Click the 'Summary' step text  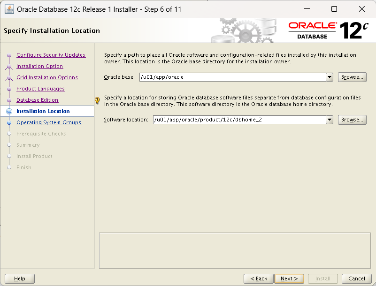[x=28, y=145]
